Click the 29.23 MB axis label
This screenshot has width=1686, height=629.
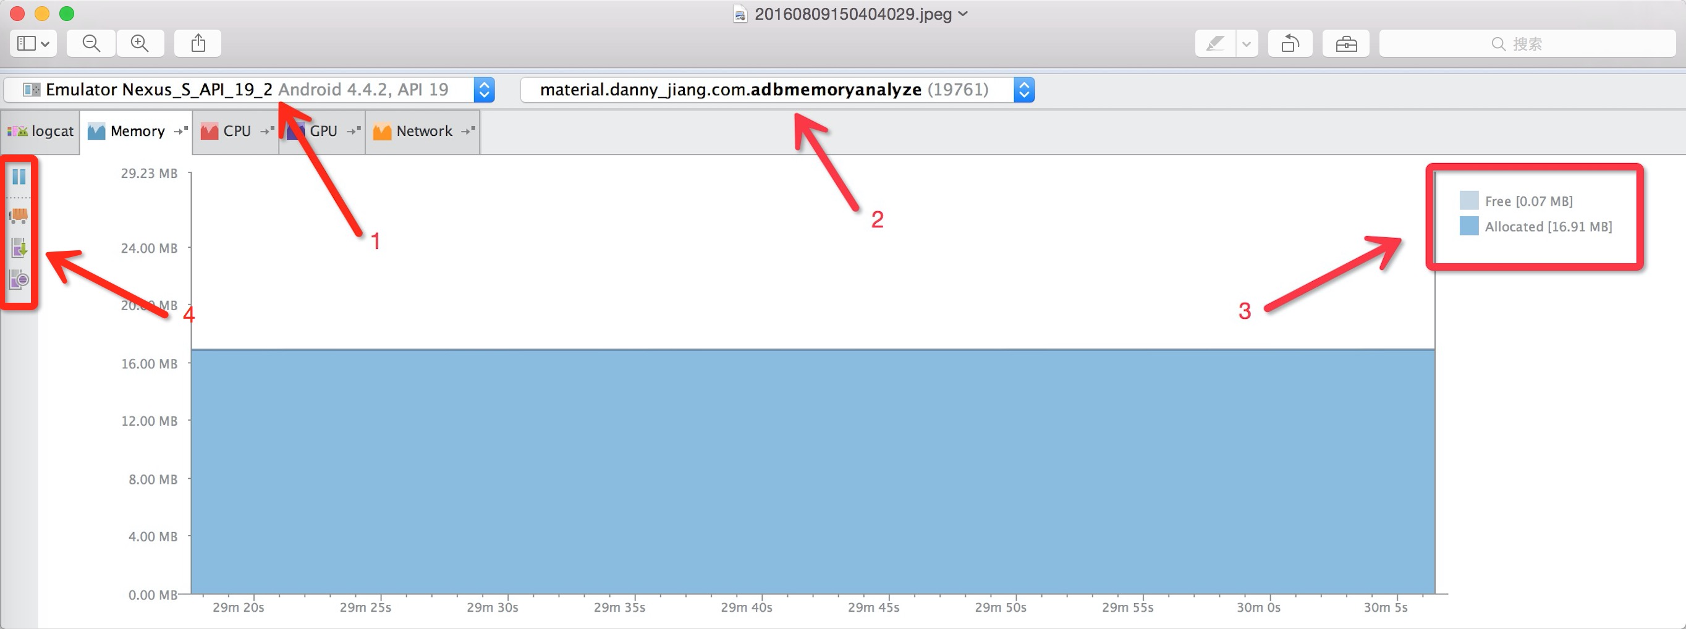pyautogui.click(x=149, y=174)
